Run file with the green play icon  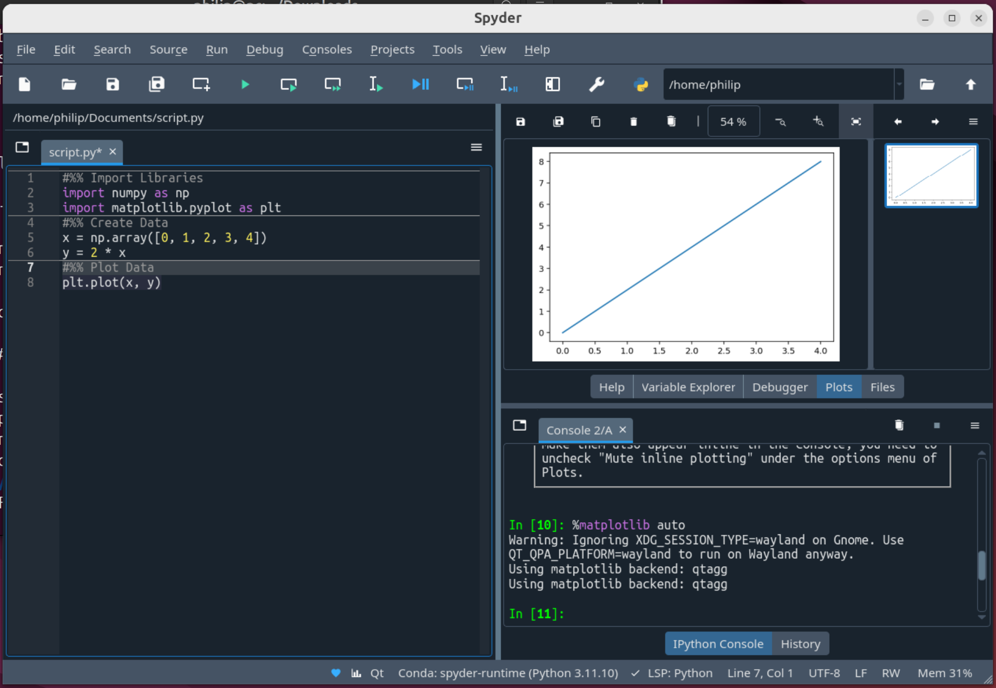click(x=245, y=84)
